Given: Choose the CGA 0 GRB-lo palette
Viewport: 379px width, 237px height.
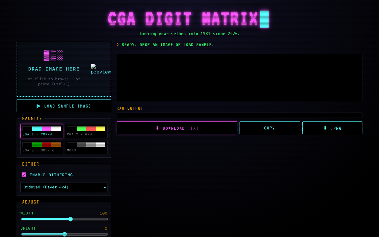Looking at the screenshot, I should (42, 147).
